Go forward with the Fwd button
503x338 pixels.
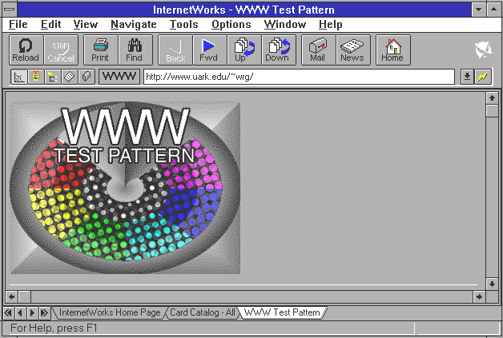pos(208,50)
